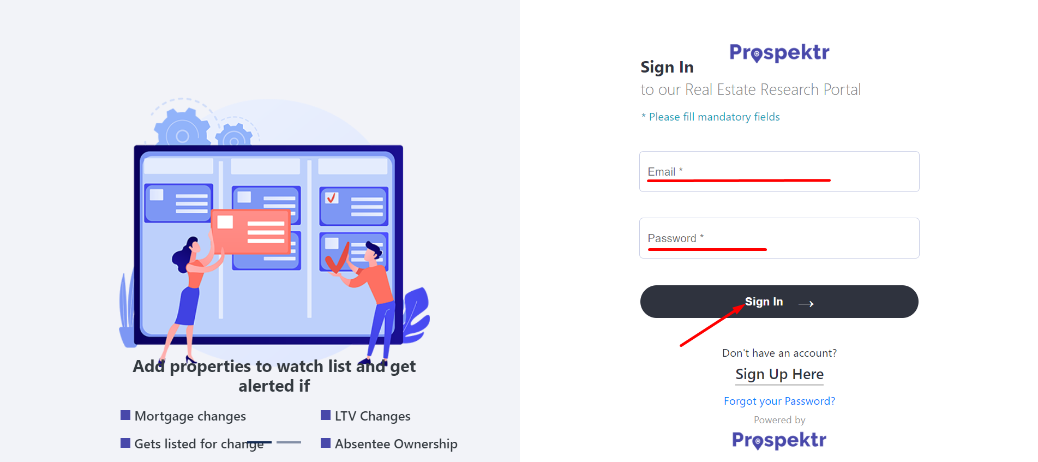The width and height of the screenshot is (1038, 462).
Task: Click the Prospektr logo at top
Action: click(779, 53)
